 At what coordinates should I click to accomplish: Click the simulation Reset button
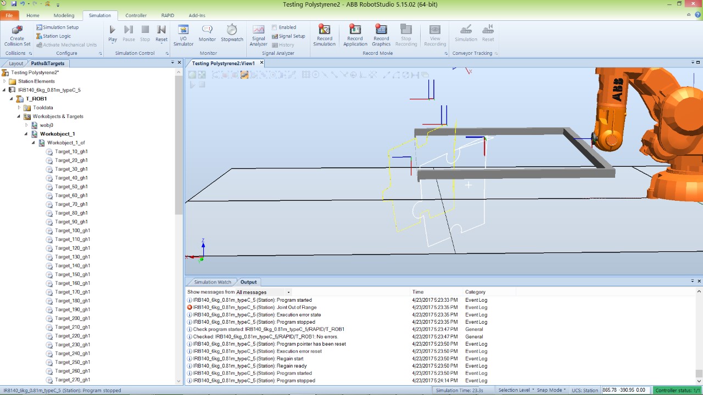pos(161,33)
